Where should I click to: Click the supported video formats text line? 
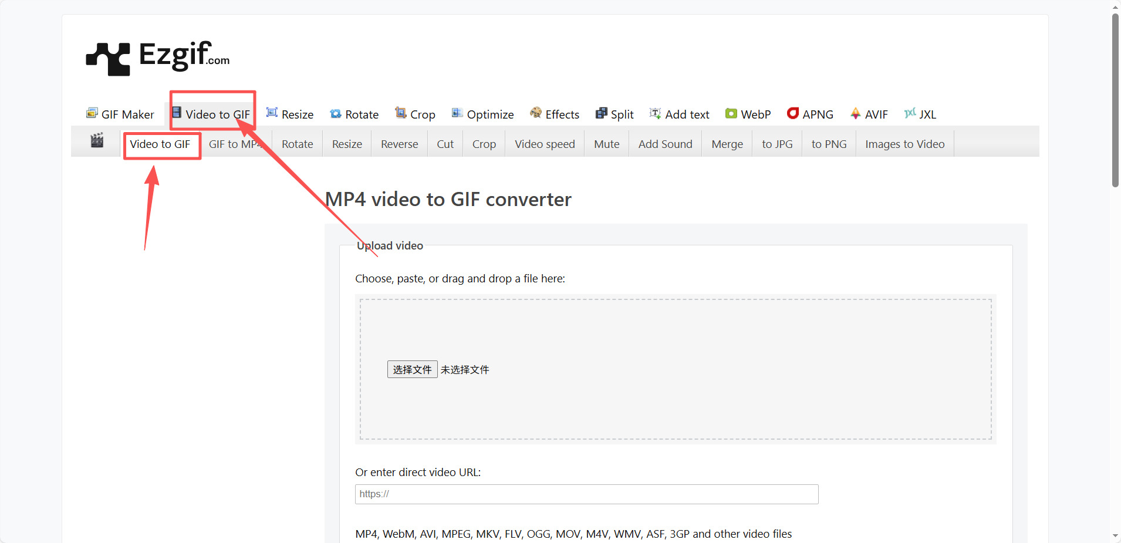(573, 534)
